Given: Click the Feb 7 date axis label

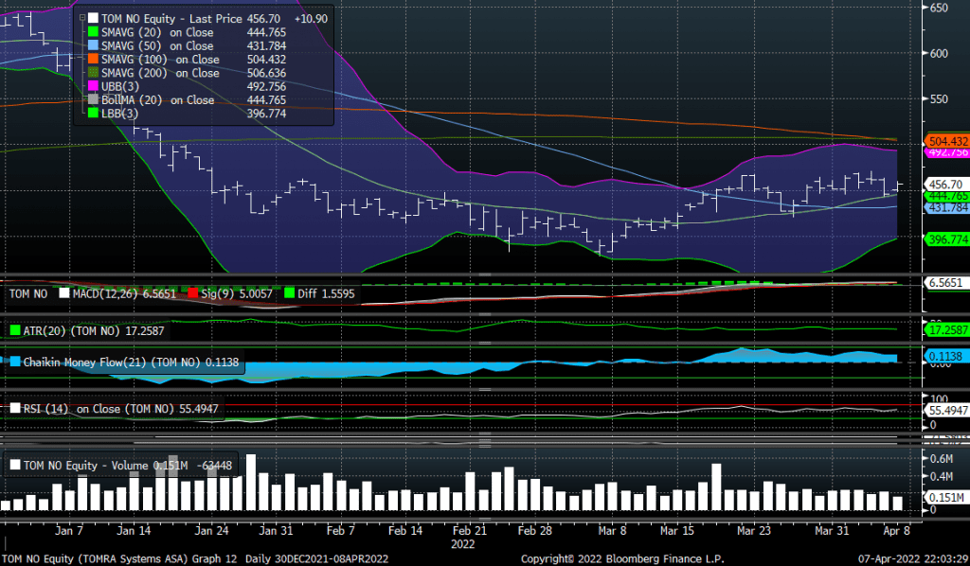Looking at the screenshot, I should (340, 530).
